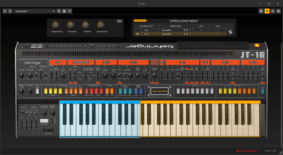Click the LFO Rate slider

point(52,76)
